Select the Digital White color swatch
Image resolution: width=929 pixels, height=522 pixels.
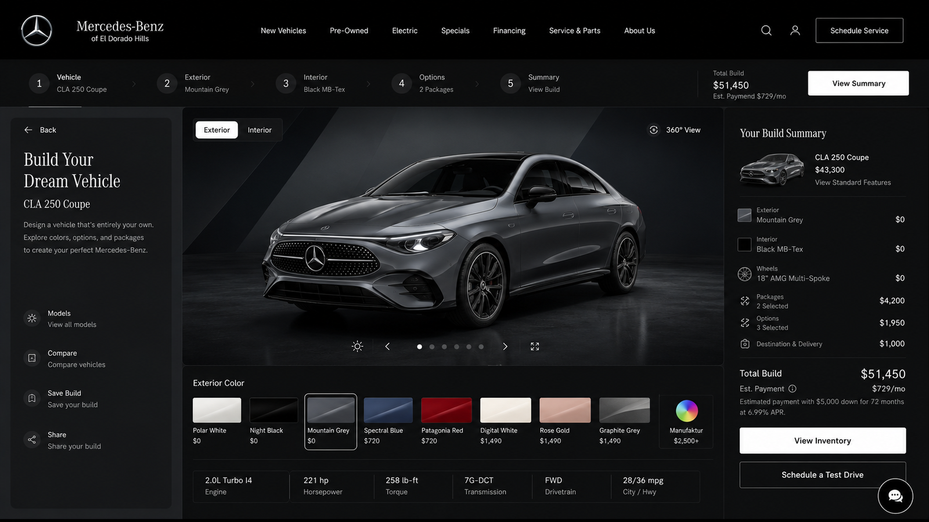505,410
